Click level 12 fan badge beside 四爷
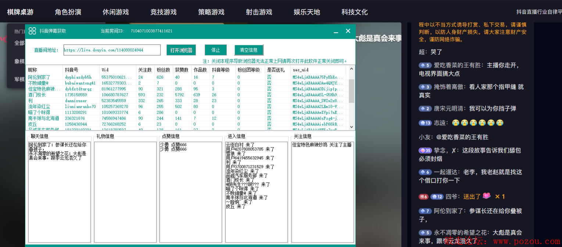Screen dimensions: 562x247 [x=437, y=197]
